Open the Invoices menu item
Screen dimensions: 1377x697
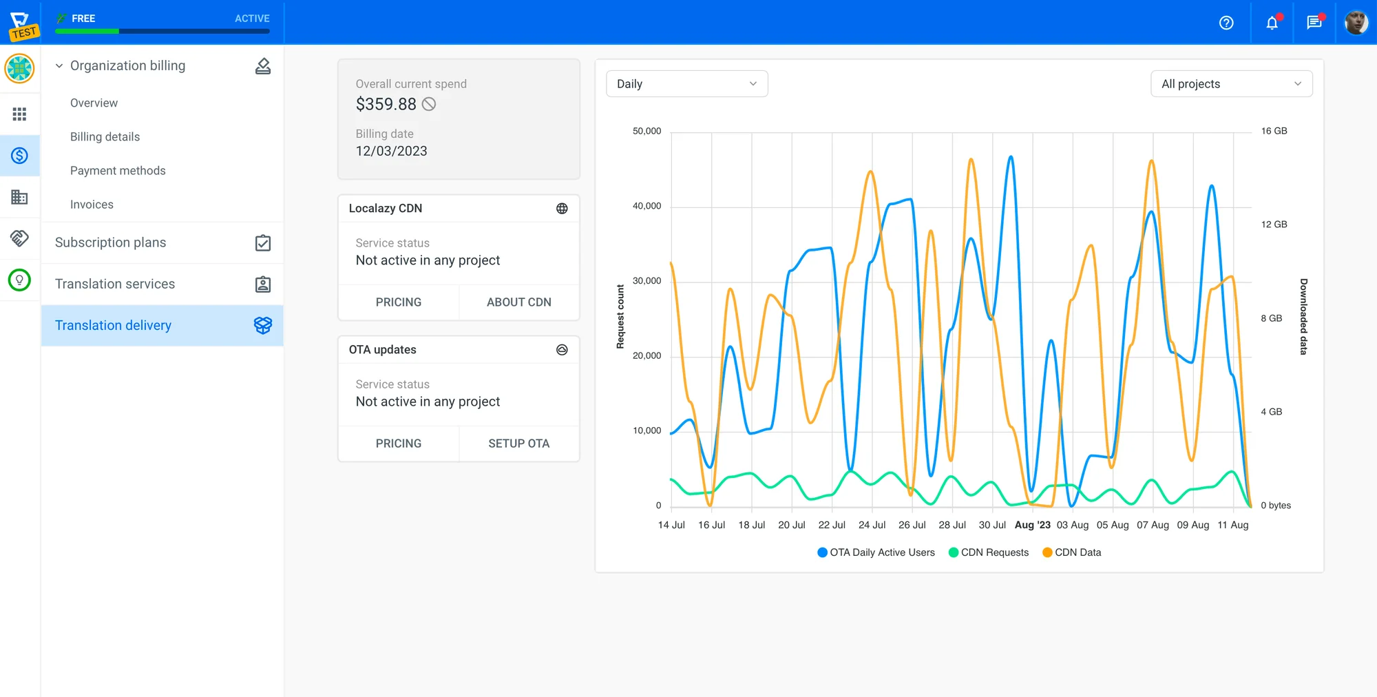click(92, 205)
